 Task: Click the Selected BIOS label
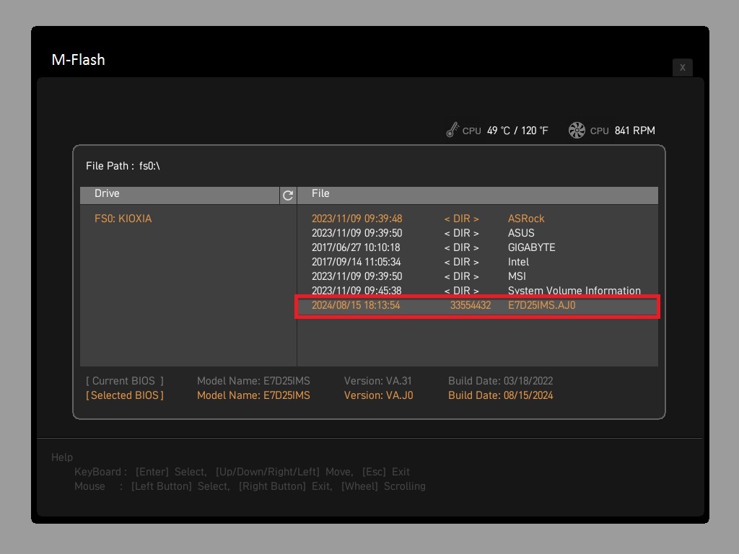(125, 395)
